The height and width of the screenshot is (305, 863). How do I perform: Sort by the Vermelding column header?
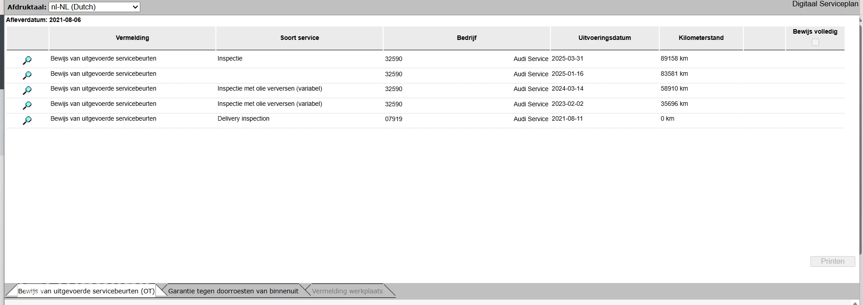(x=132, y=38)
